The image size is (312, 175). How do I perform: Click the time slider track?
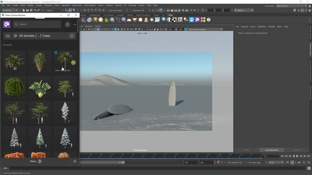pos(172,156)
